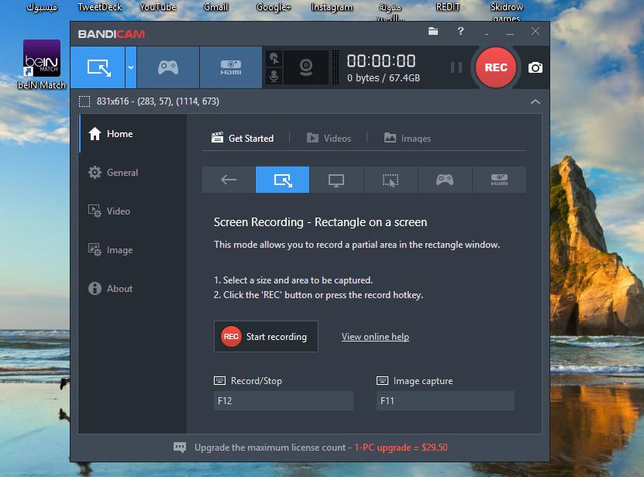Toggle the mouse cursor effect icon
644x477 pixels.
tap(274, 58)
